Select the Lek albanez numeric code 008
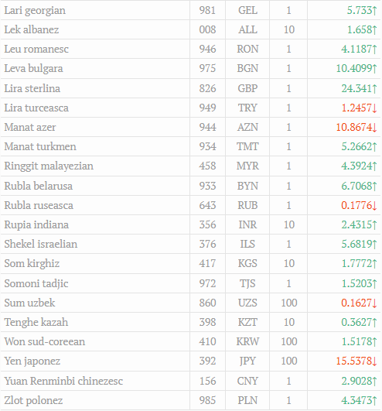 click(x=207, y=29)
